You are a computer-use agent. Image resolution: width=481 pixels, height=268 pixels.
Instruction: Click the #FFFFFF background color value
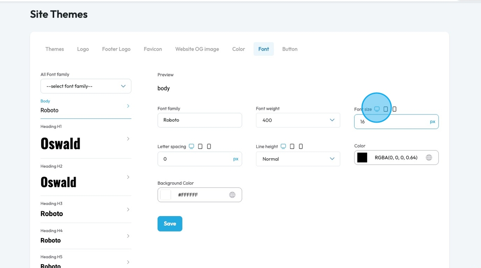188,195
